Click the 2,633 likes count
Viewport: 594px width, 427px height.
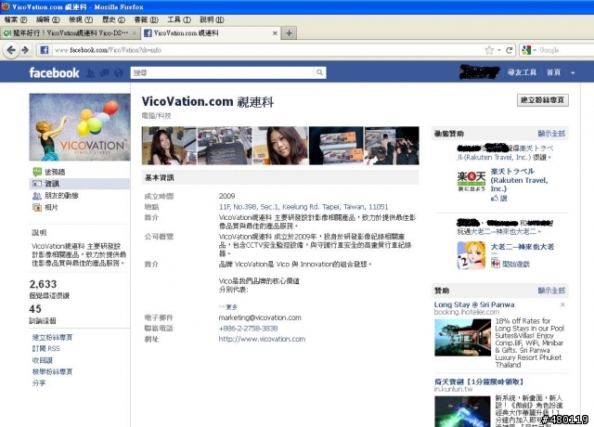click(x=44, y=284)
